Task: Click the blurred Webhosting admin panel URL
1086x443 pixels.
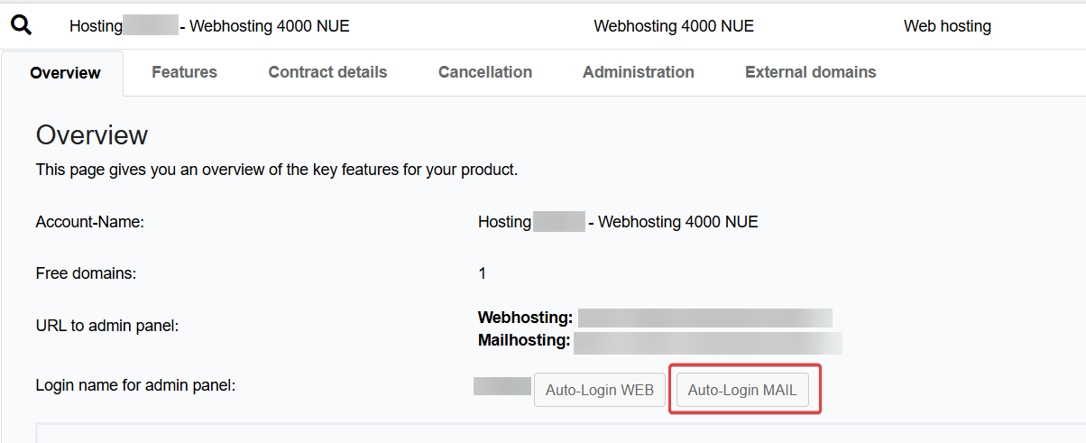Action: coord(704,318)
